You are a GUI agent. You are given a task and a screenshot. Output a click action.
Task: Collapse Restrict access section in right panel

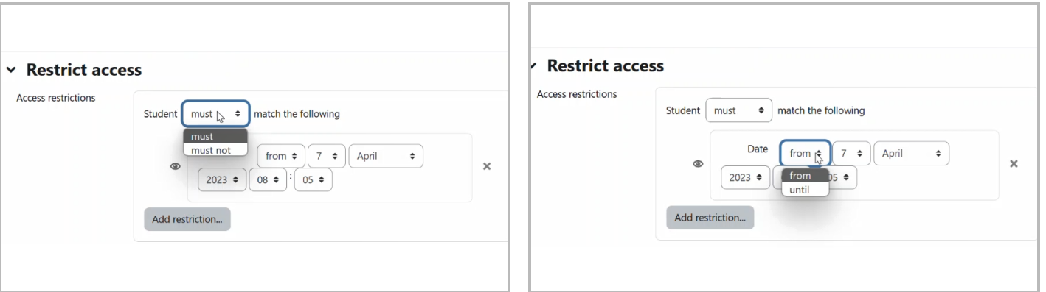pos(534,65)
